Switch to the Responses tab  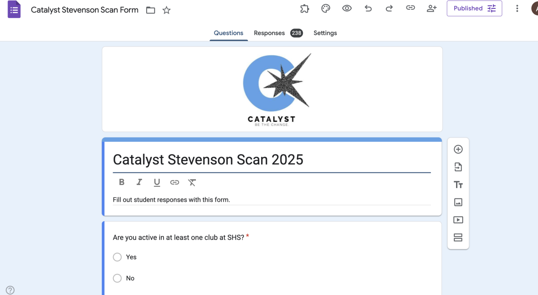tap(278, 33)
